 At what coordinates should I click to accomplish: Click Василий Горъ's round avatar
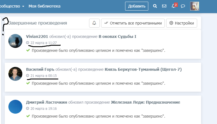15,74
